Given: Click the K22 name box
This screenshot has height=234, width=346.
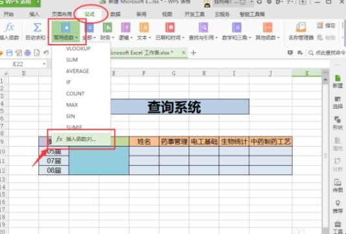Looking at the screenshot, I should click(20, 64).
